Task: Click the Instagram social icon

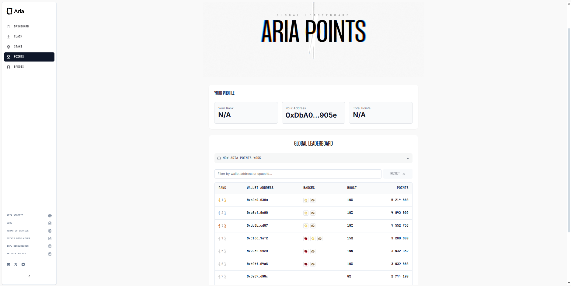Action: point(23,264)
